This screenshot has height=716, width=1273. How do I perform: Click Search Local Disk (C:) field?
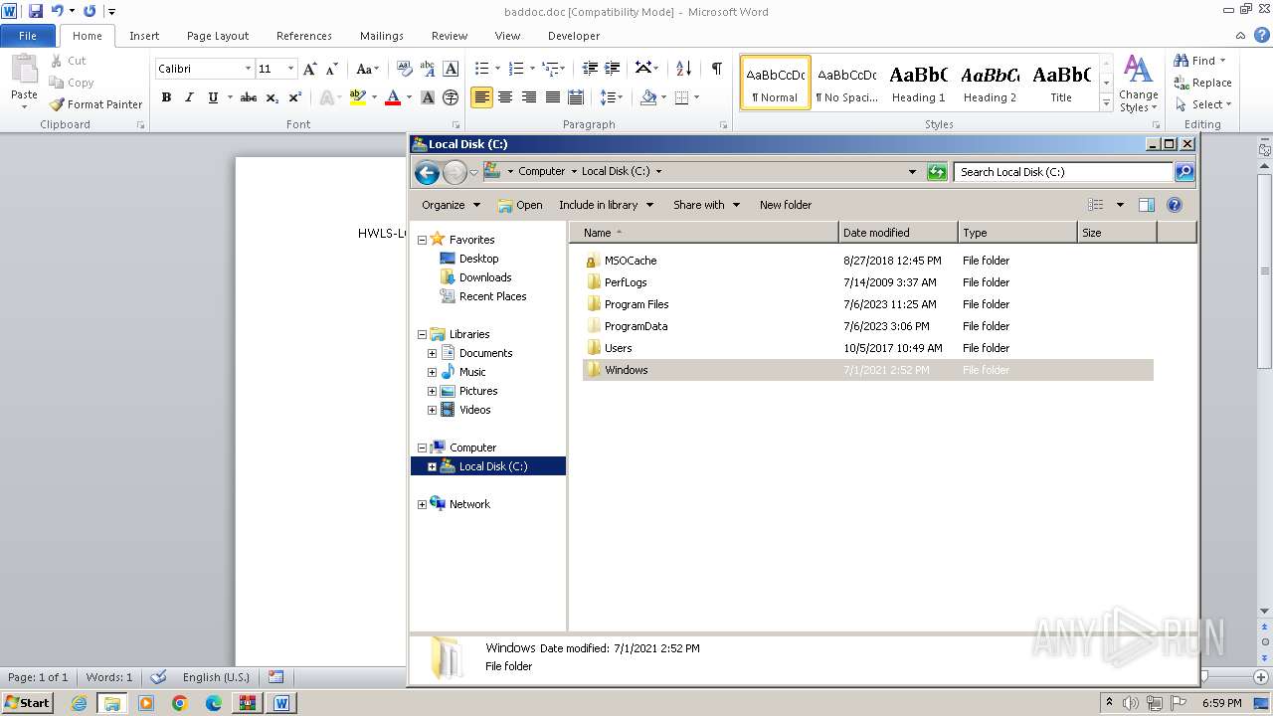coord(1063,172)
